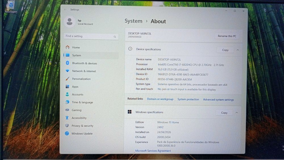Click the Version value 24H2
Screen dimensions: 284x160
tap(160, 127)
